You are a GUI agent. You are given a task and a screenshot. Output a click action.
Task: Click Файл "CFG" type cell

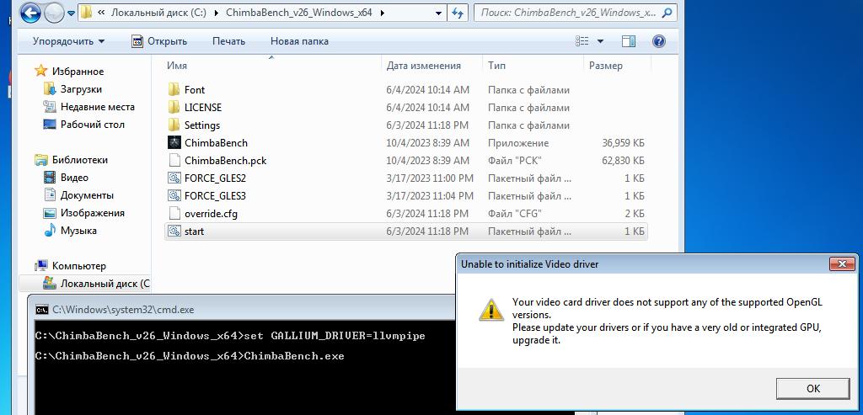point(515,213)
